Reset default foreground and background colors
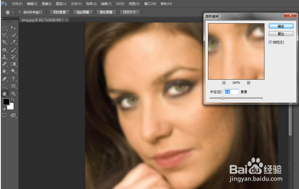Image resolution: width=299 pixels, height=189 pixels. [4, 108]
